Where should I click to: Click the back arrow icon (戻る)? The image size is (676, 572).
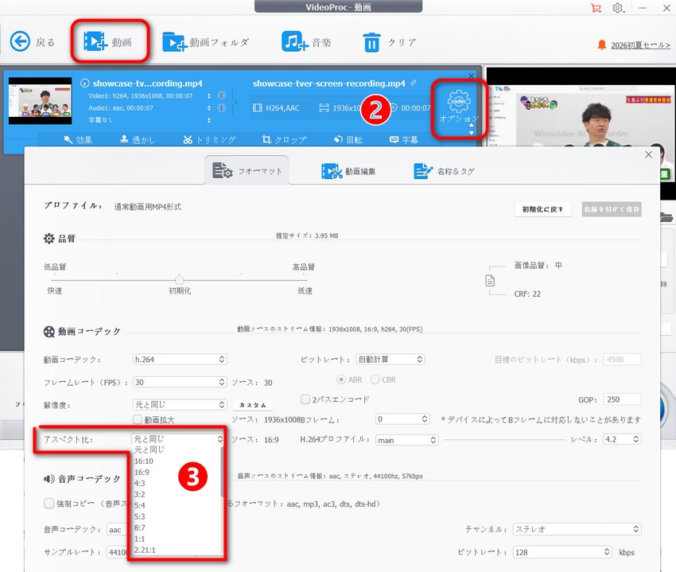pos(20,42)
